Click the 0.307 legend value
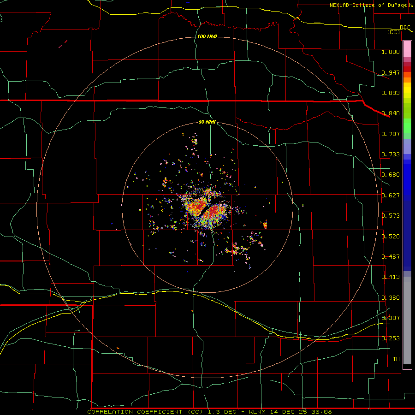Screen dimensions: 415x415 (x=391, y=318)
